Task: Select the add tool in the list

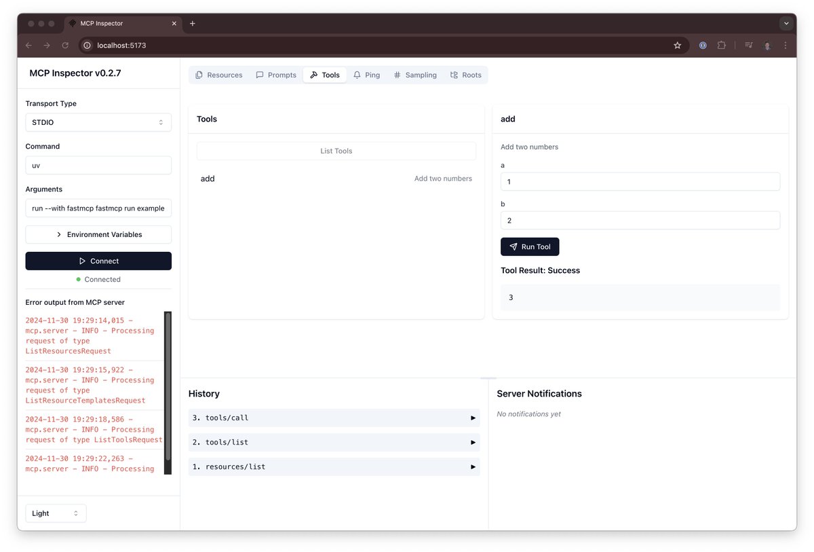Action: pos(336,179)
